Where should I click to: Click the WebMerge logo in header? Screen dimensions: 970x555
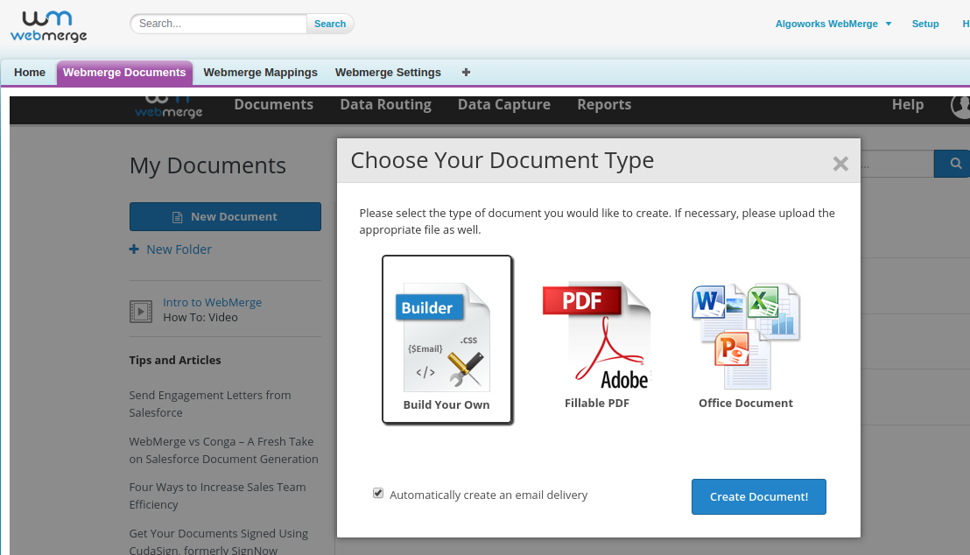coord(49,26)
